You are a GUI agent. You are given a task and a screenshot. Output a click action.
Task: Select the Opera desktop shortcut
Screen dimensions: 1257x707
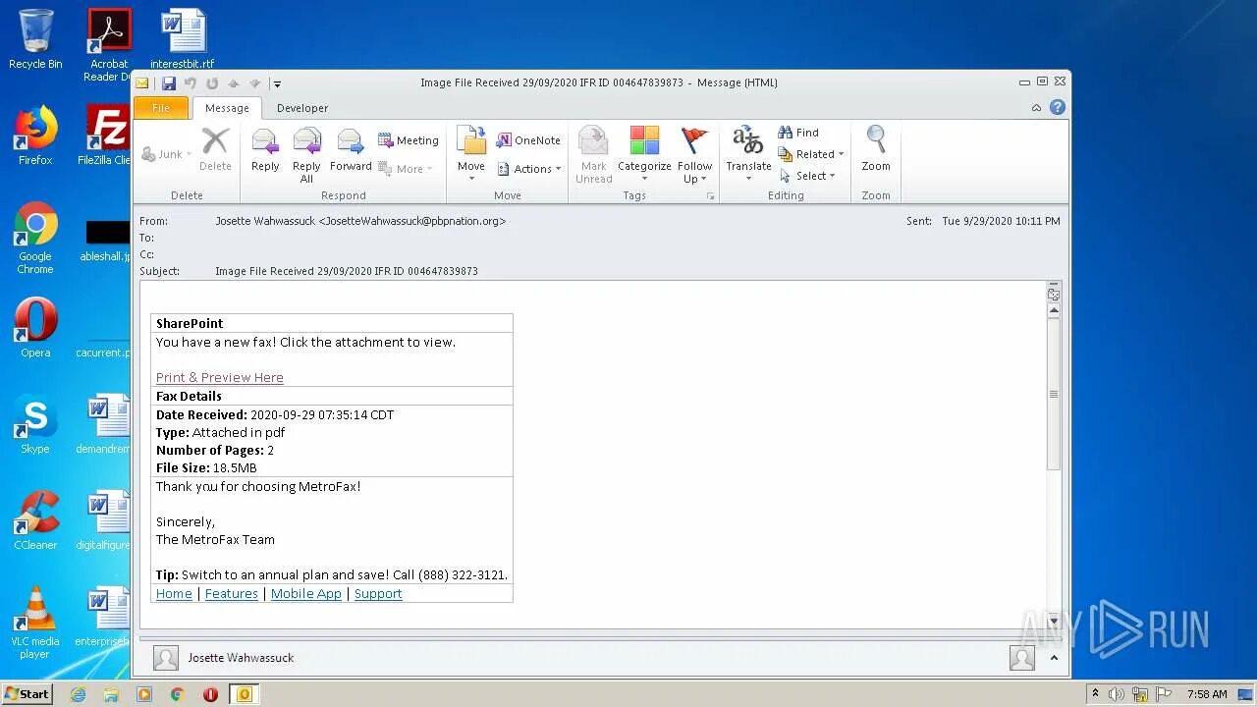coord(35,329)
